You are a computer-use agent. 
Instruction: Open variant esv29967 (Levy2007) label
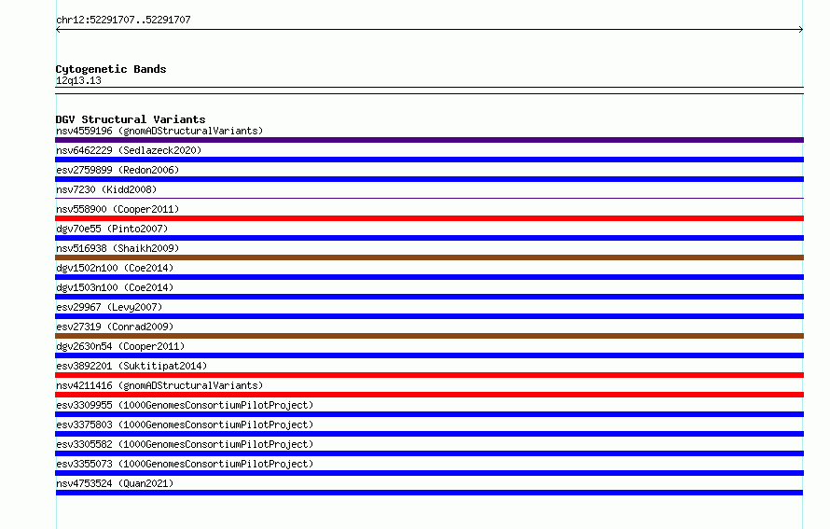click(109, 307)
